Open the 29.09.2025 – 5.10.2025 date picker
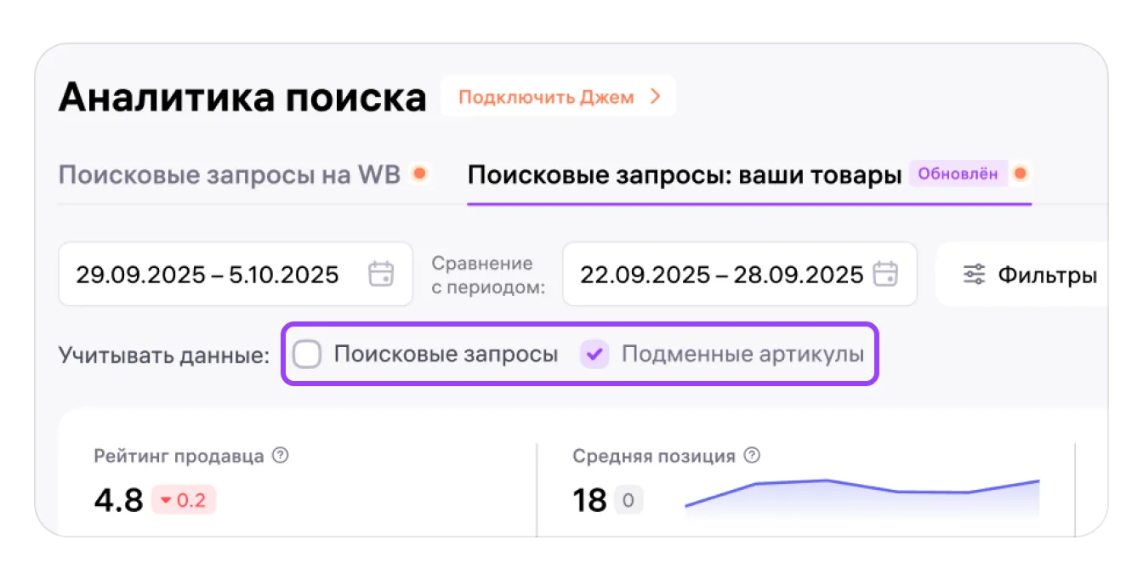The height and width of the screenshot is (580, 1143). point(208,275)
